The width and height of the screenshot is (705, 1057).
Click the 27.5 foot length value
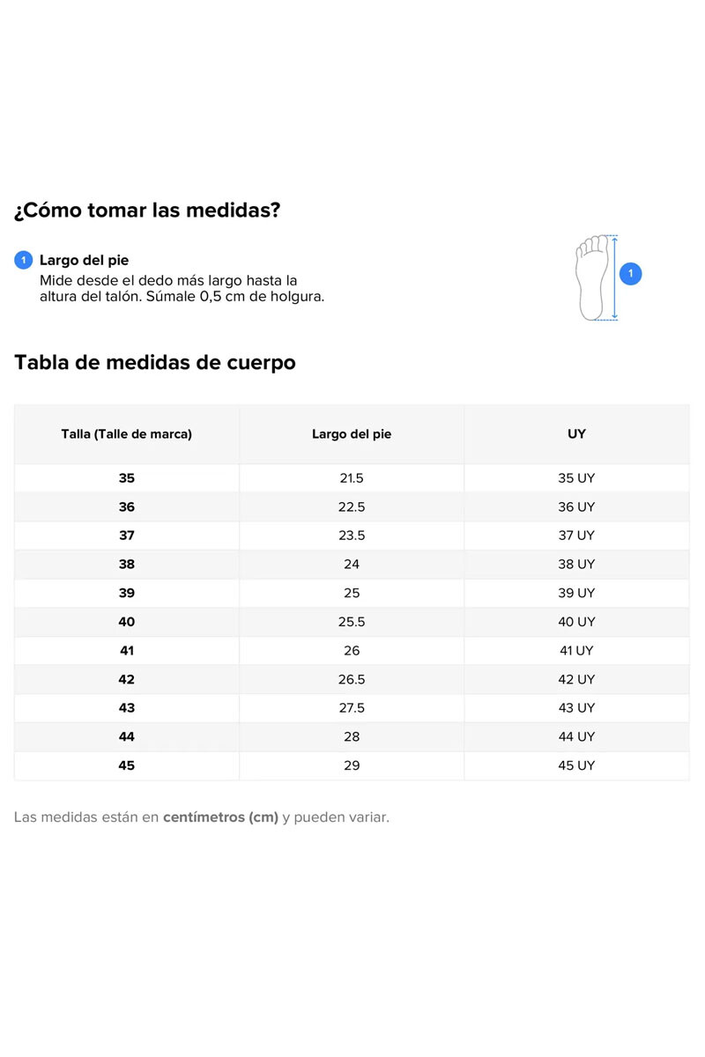point(352,708)
